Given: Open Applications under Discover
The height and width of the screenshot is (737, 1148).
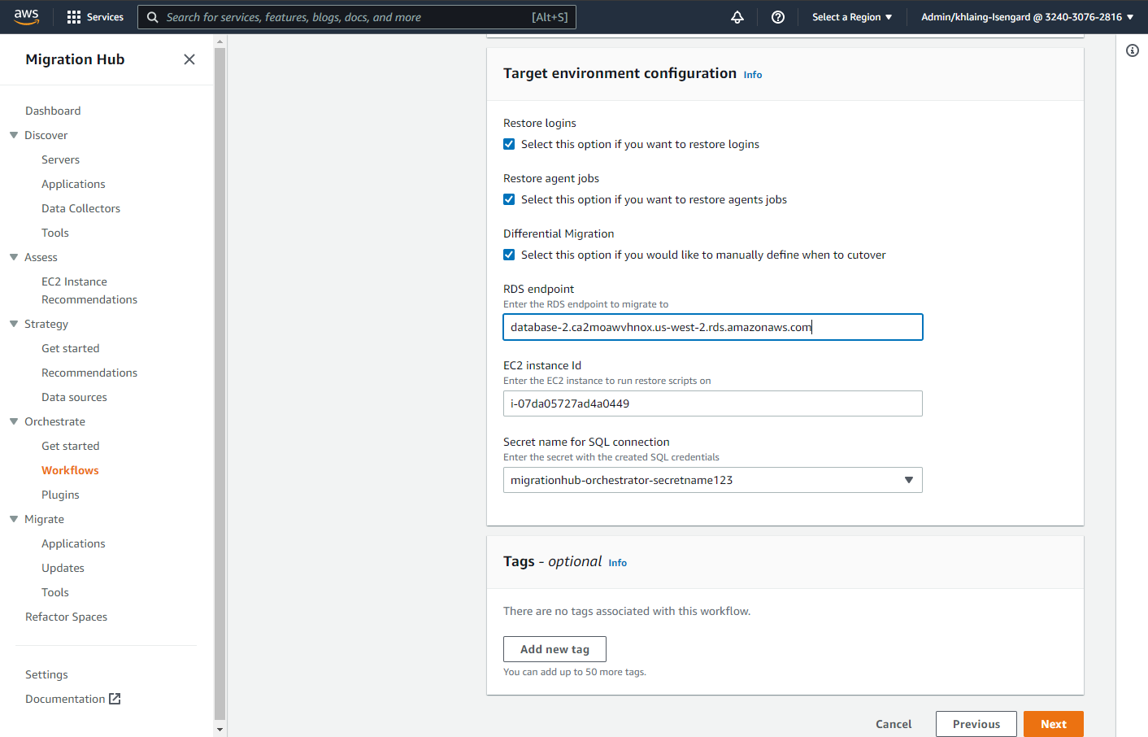Looking at the screenshot, I should (73, 184).
